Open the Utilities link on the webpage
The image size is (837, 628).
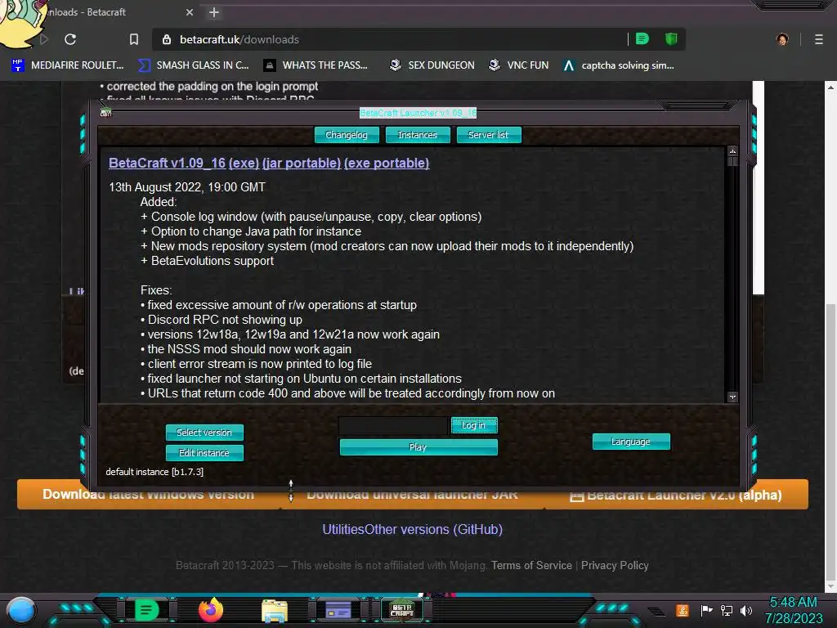(x=343, y=529)
